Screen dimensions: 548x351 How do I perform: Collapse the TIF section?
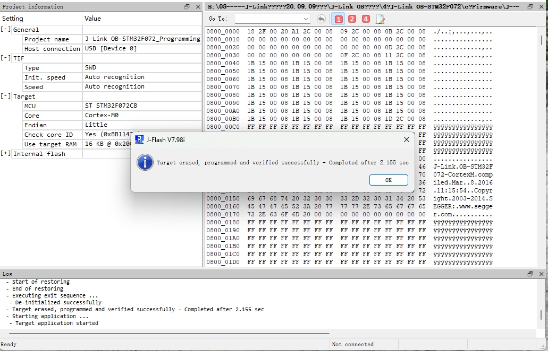[x=6, y=58]
